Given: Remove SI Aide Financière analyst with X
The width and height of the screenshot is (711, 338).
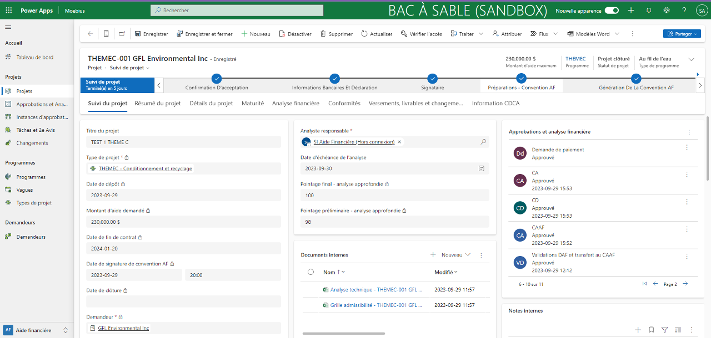Looking at the screenshot, I should pyautogui.click(x=399, y=142).
